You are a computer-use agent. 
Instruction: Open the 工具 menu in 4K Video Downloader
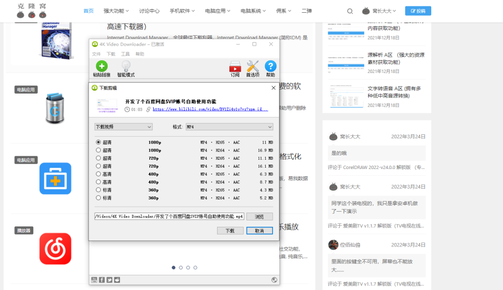pyautogui.click(x=125, y=54)
